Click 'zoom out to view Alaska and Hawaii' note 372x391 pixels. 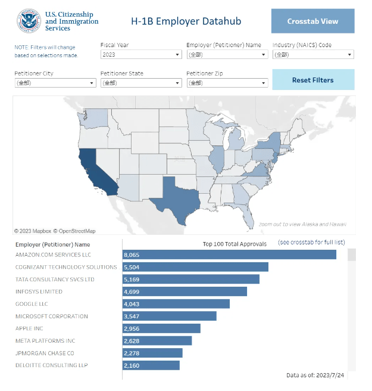pyautogui.click(x=302, y=224)
